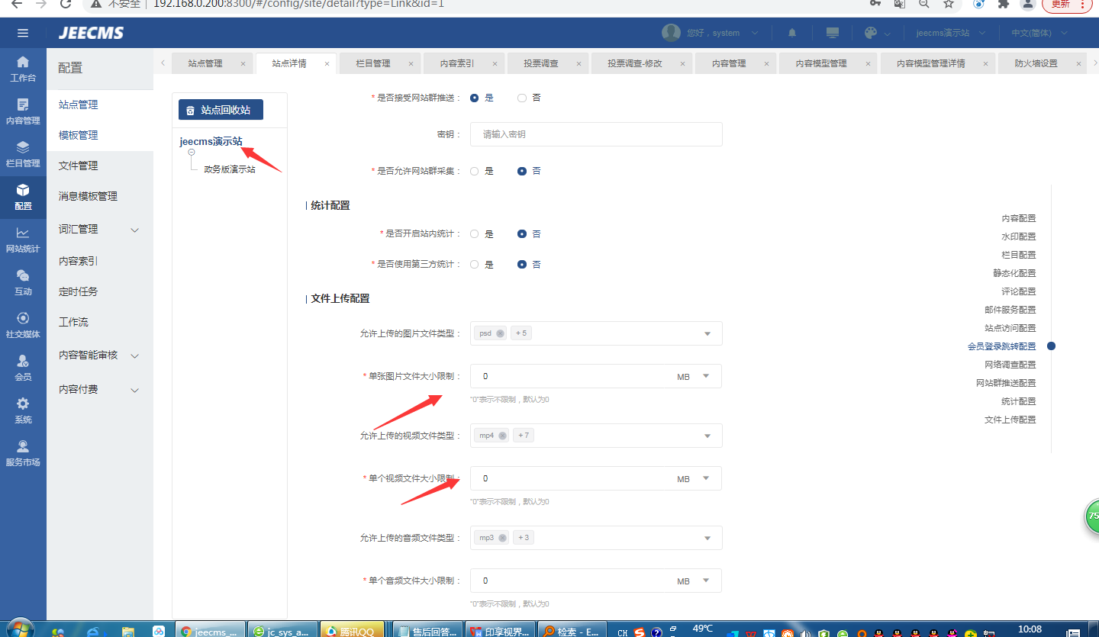Open the image size unit MB dropdown
The width and height of the screenshot is (1099, 637).
pyautogui.click(x=695, y=376)
